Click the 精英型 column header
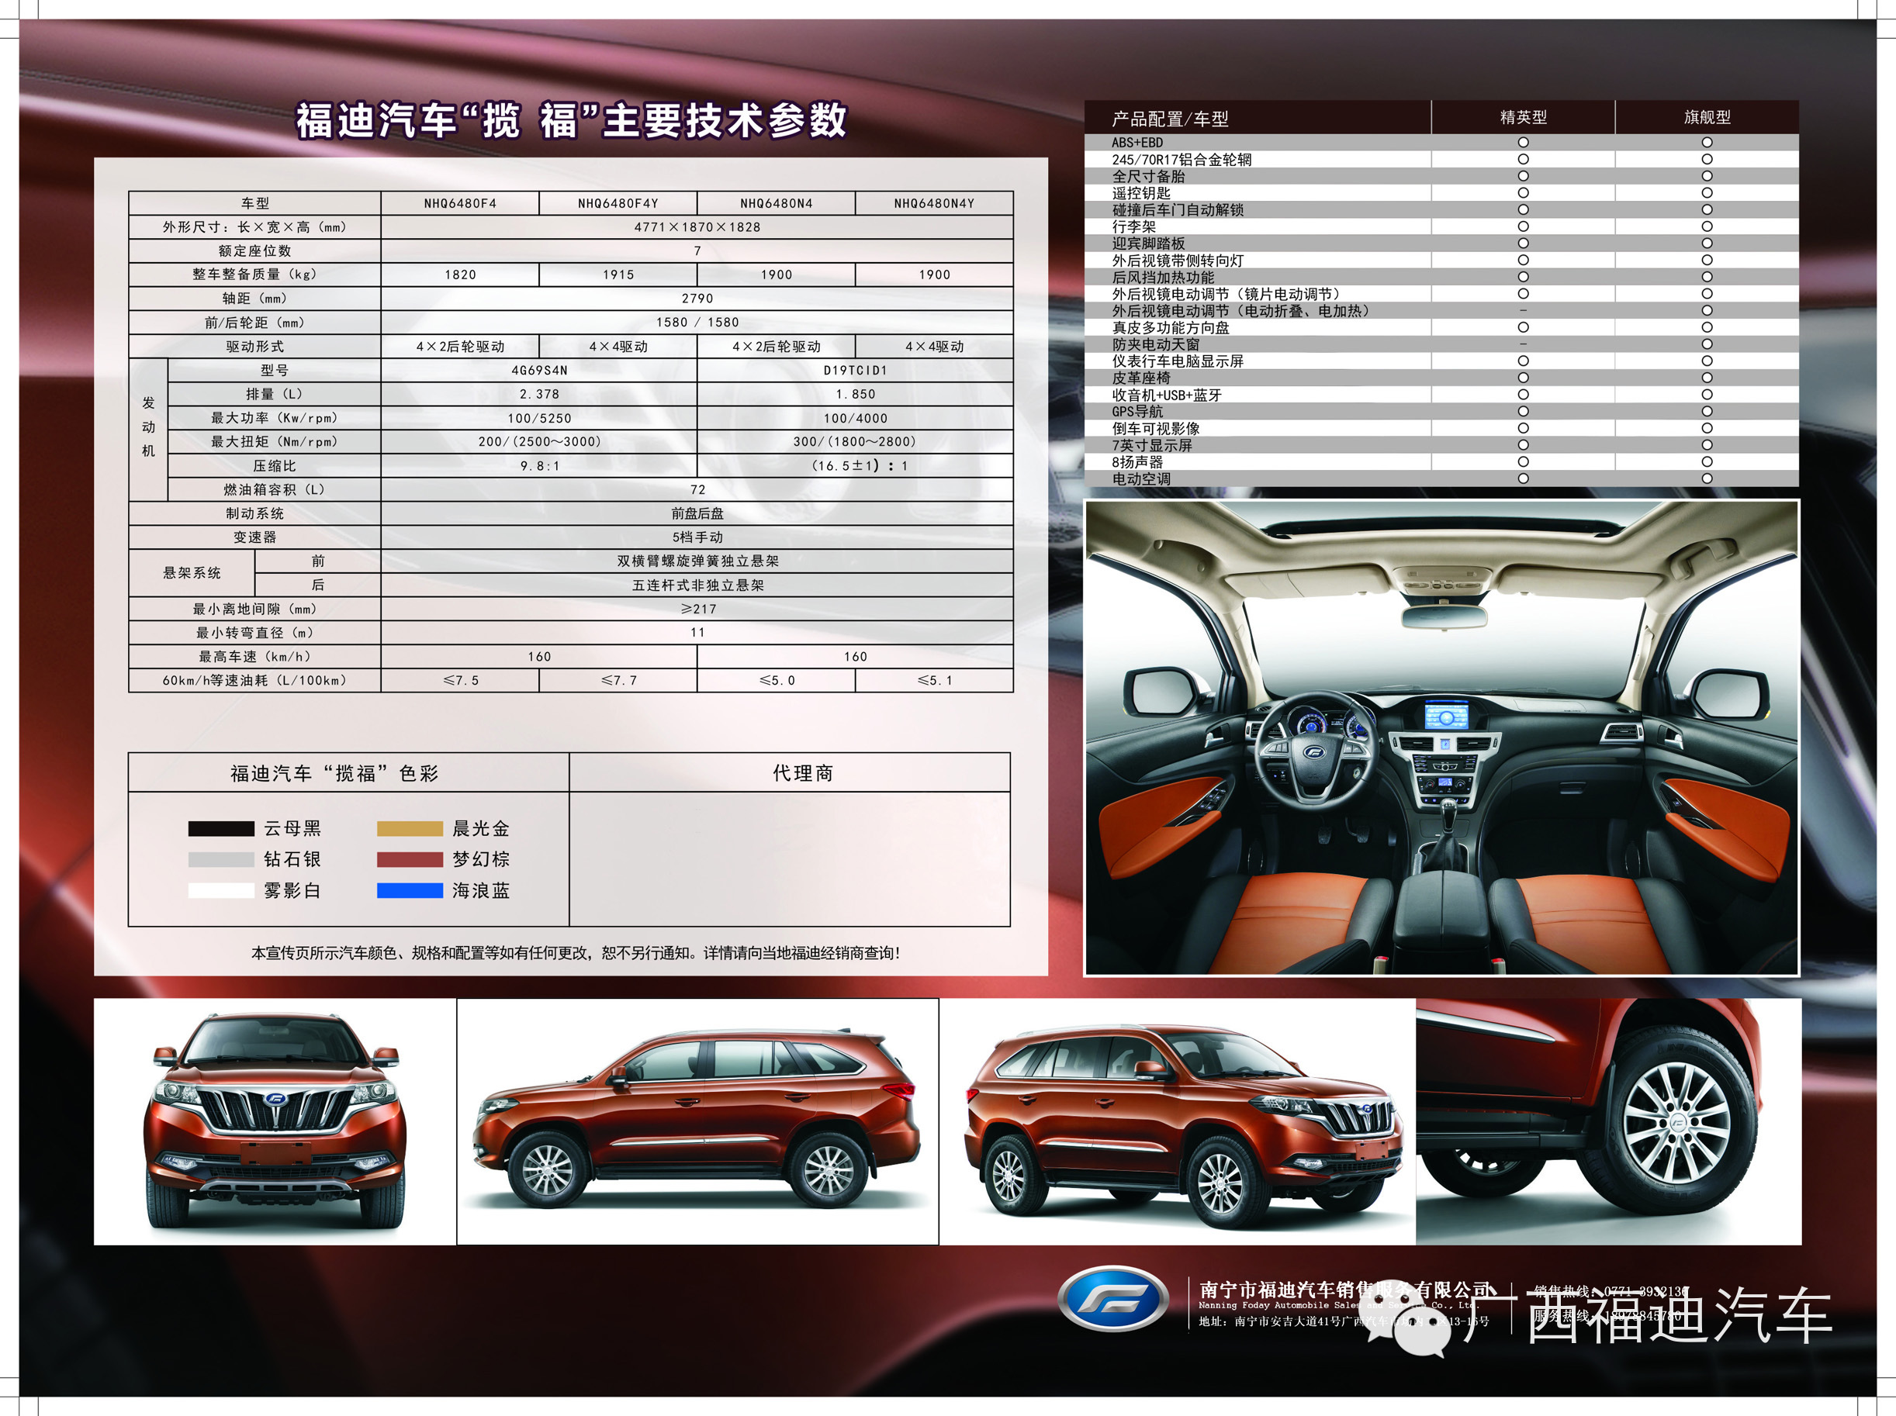 pyautogui.click(x=1523, y=117)
